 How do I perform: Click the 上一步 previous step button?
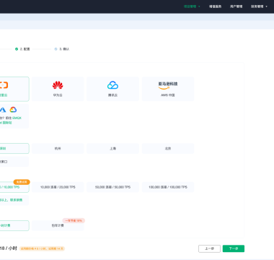point(209,248)
